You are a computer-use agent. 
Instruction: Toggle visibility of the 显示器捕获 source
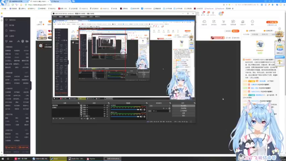click(x=104, y=116)
